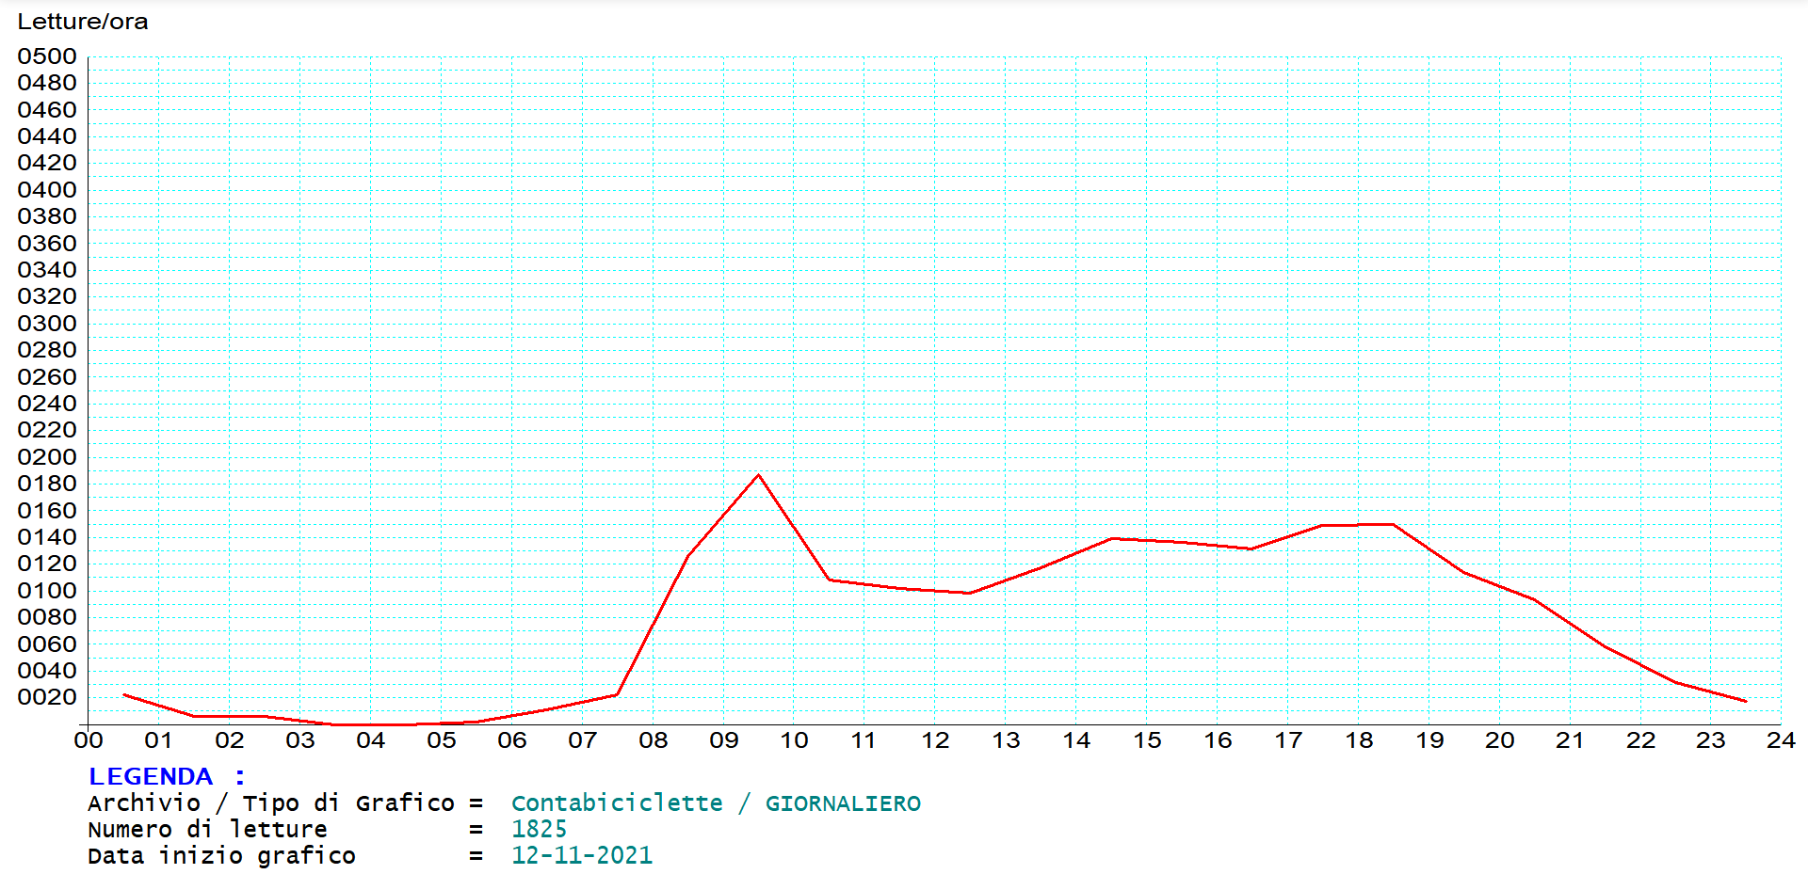1808x890 pixels.
Task: Click the 0300 y-axis label
Action: pos(47,324)
